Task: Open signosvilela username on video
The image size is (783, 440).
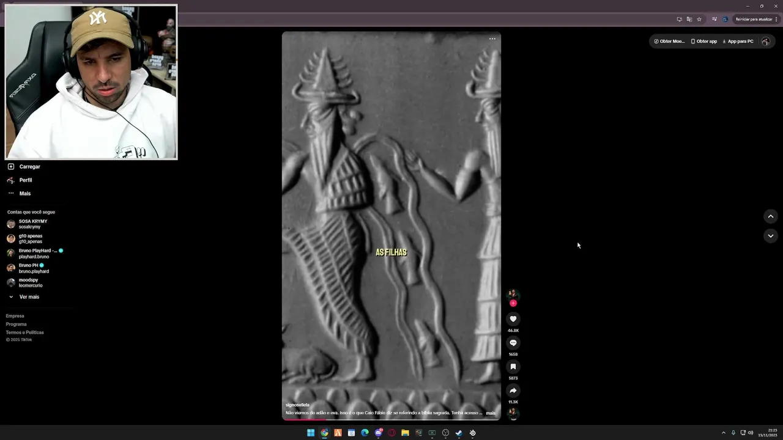Action: click(x=297, y=405)
